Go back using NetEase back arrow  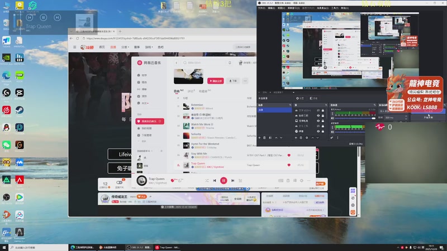(x=177, y=62)
